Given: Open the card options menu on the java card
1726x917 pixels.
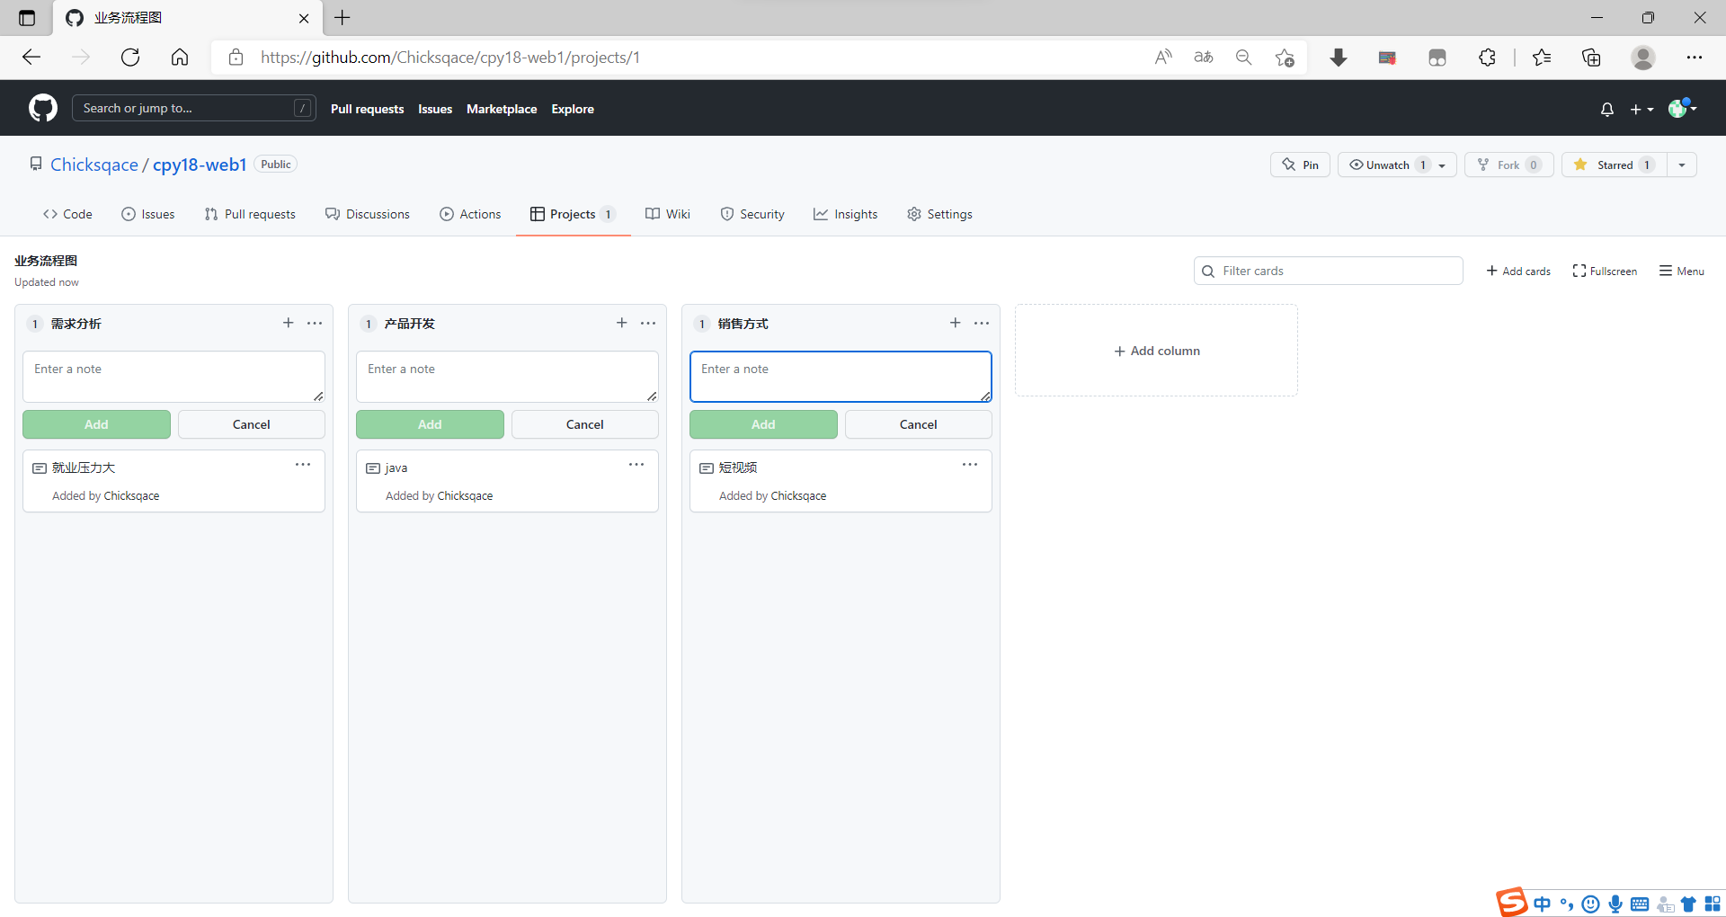Looking at the screenshot, I should click(x=636, y=465).
